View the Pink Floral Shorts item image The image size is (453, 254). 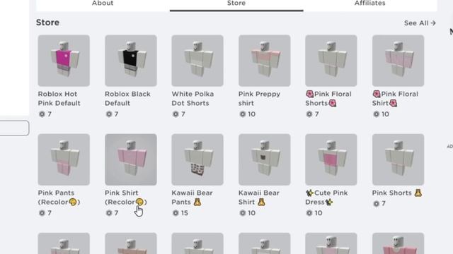pos(331,61)
